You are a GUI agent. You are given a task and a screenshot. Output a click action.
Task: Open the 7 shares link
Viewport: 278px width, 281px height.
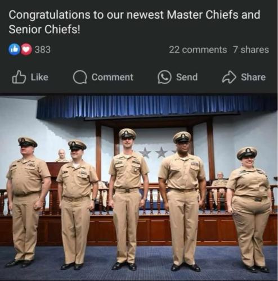point(251,49)
